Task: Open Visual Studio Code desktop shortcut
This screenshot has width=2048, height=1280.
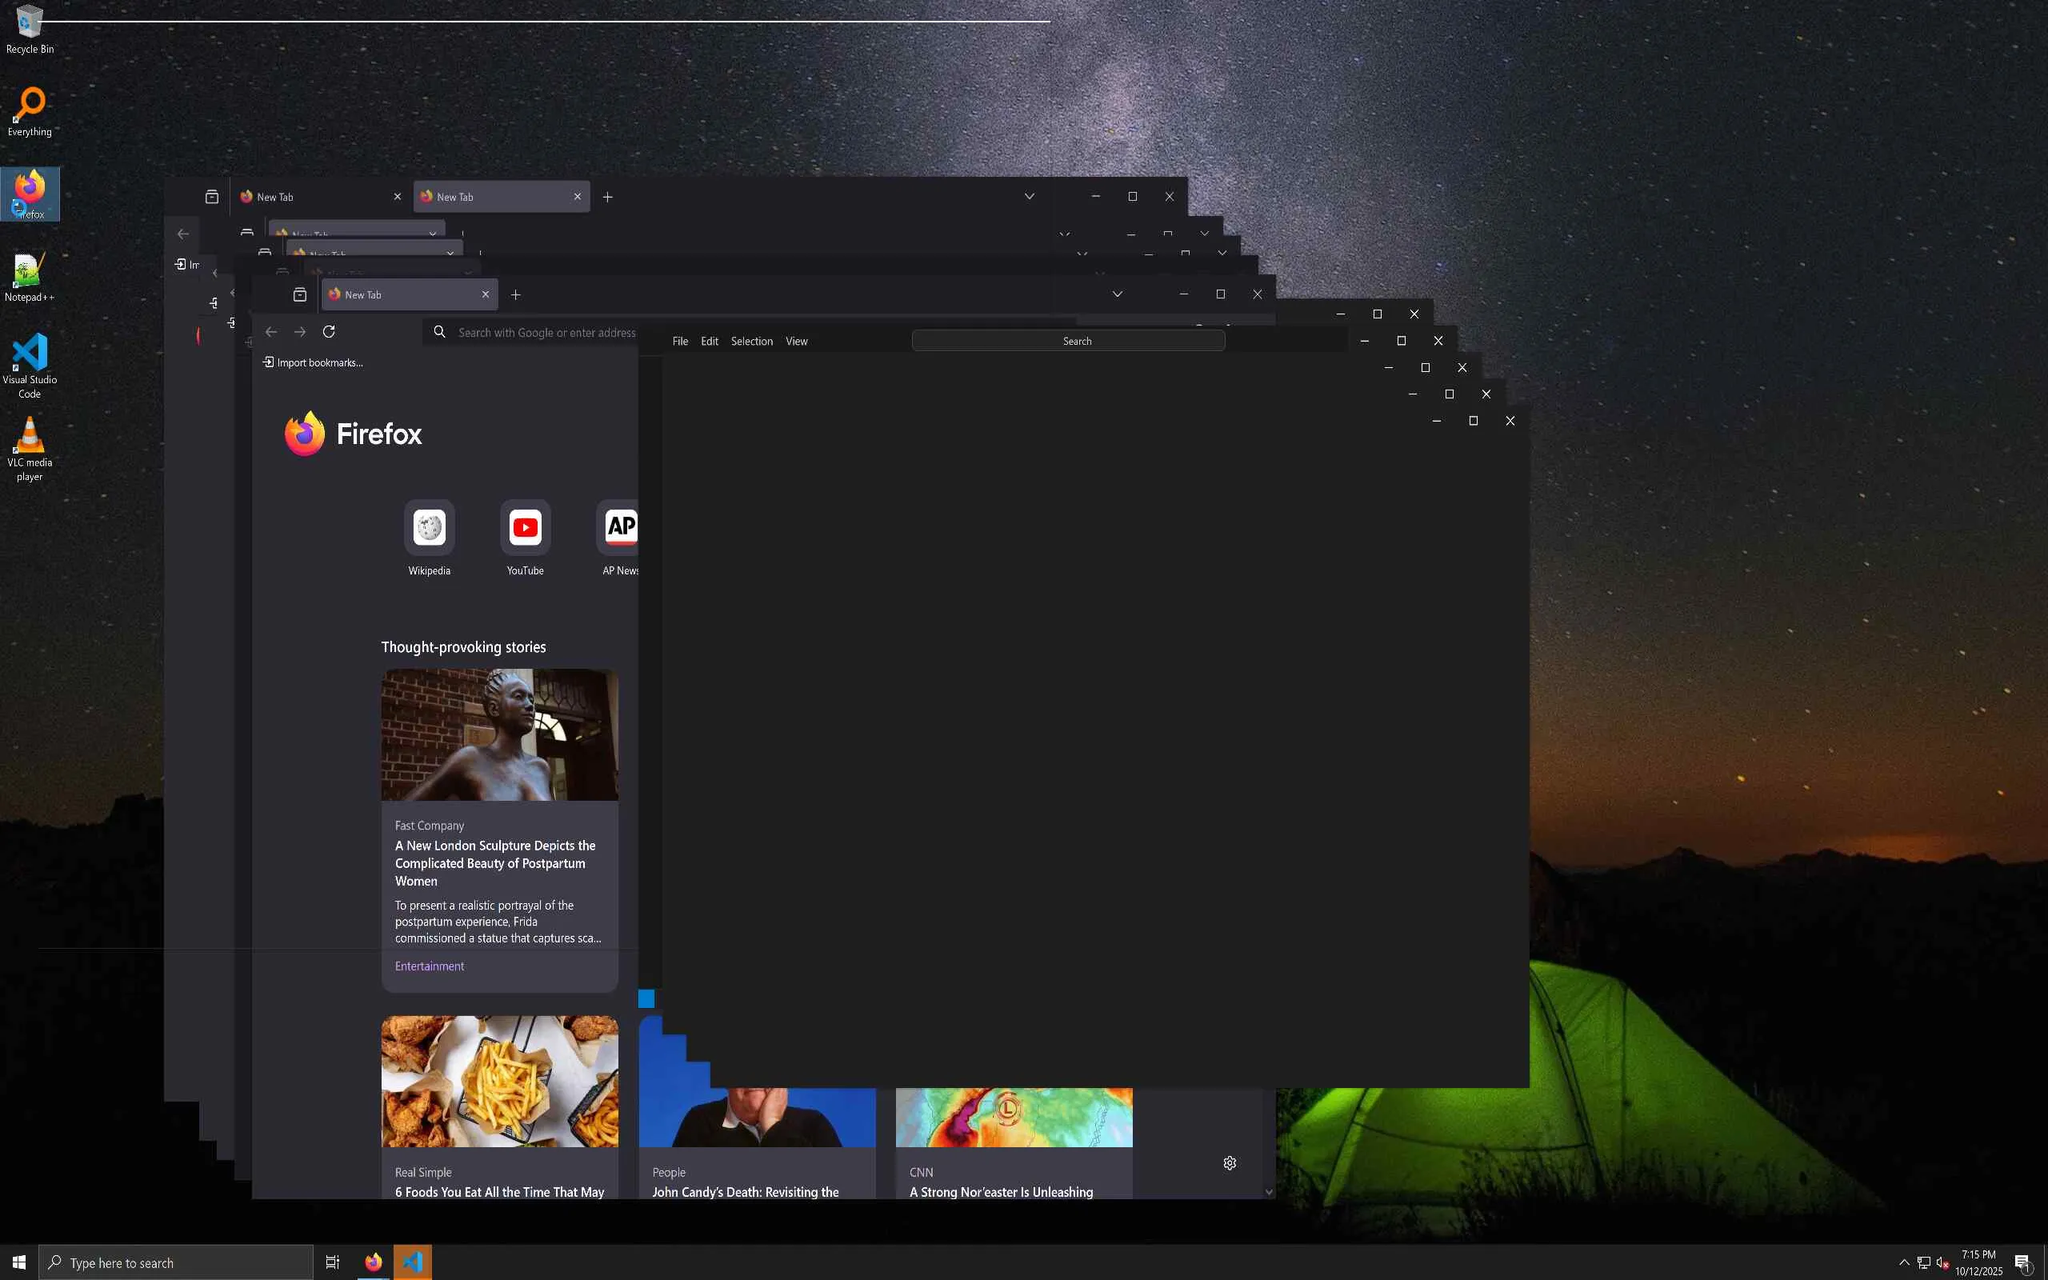Action: (30, 354)
